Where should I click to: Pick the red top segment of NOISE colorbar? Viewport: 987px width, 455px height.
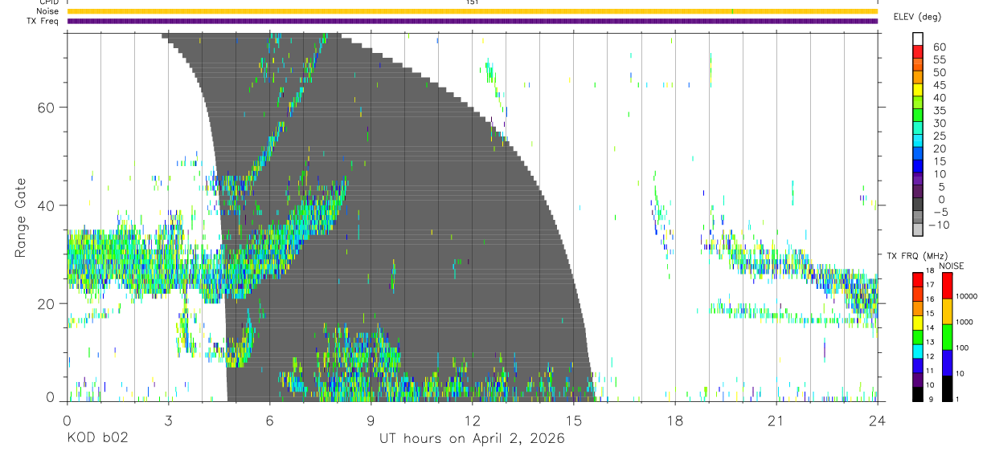tap(948, 286)
